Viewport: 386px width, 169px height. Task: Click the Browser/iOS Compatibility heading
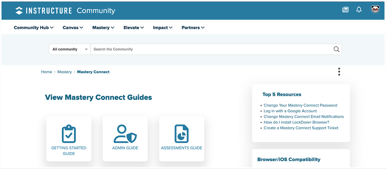pyautogui.click(x=289, y=159)
